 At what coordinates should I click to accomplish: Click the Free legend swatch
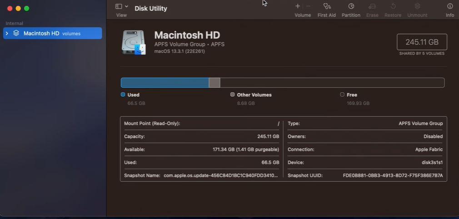click(x=342, y=94)
